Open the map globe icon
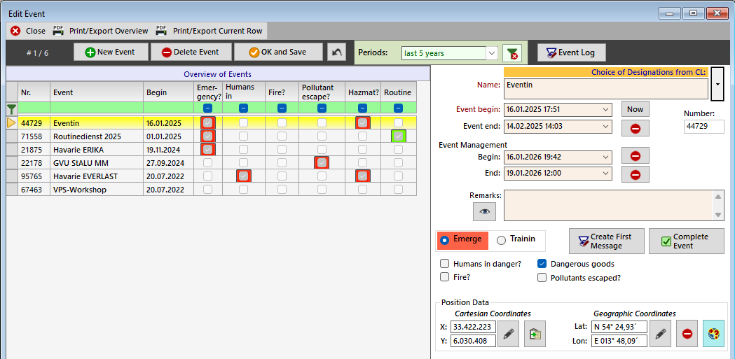This screenshot has width=735, height=359. point(714,334)
